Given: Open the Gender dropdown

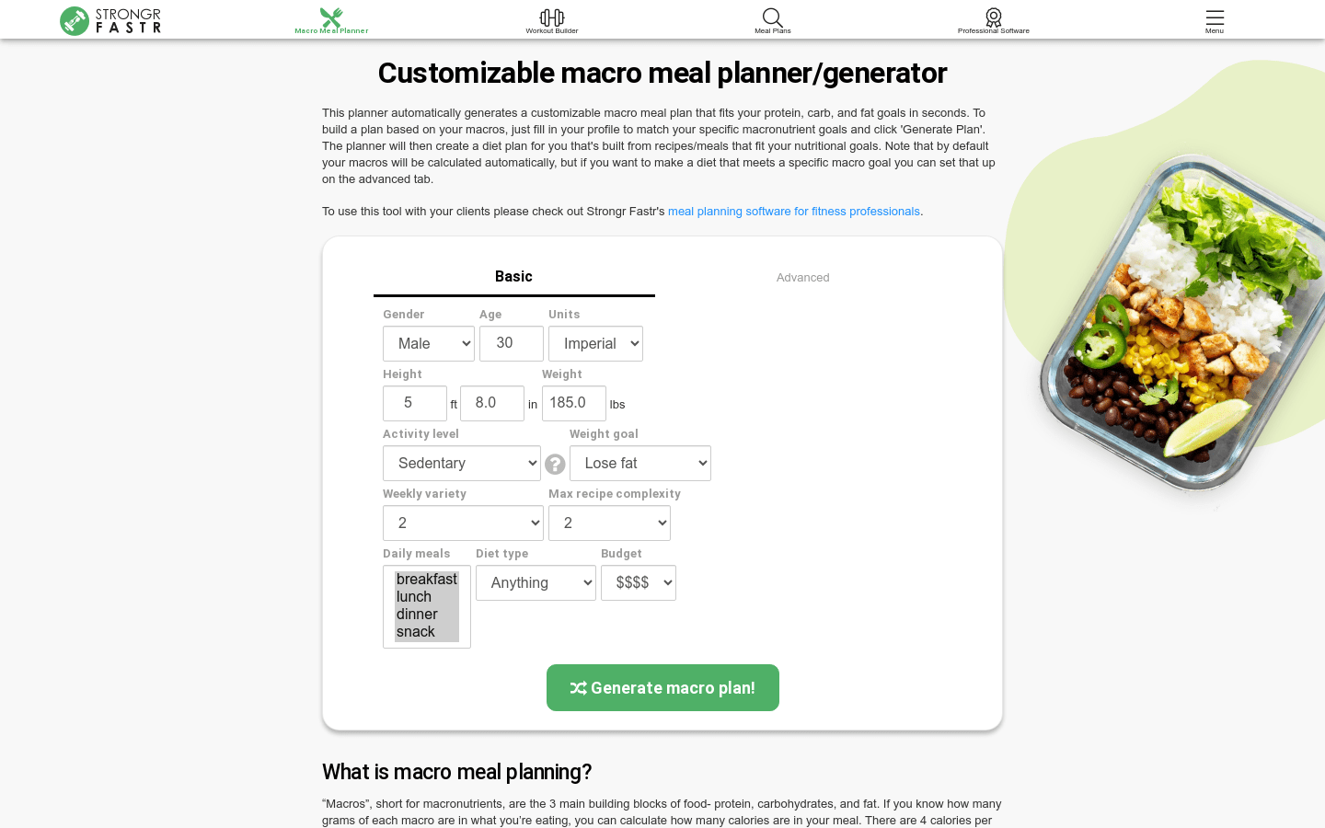Looking at the screenshot, I should [429, 344].
